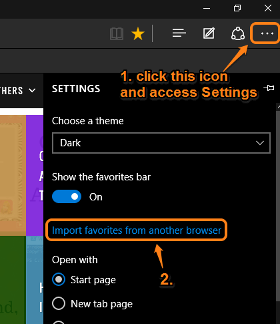Screen dimensions: 280x324
Task: Click the SETTINGS pane heading
Action: pyautogui.click(x=76, y=89)
